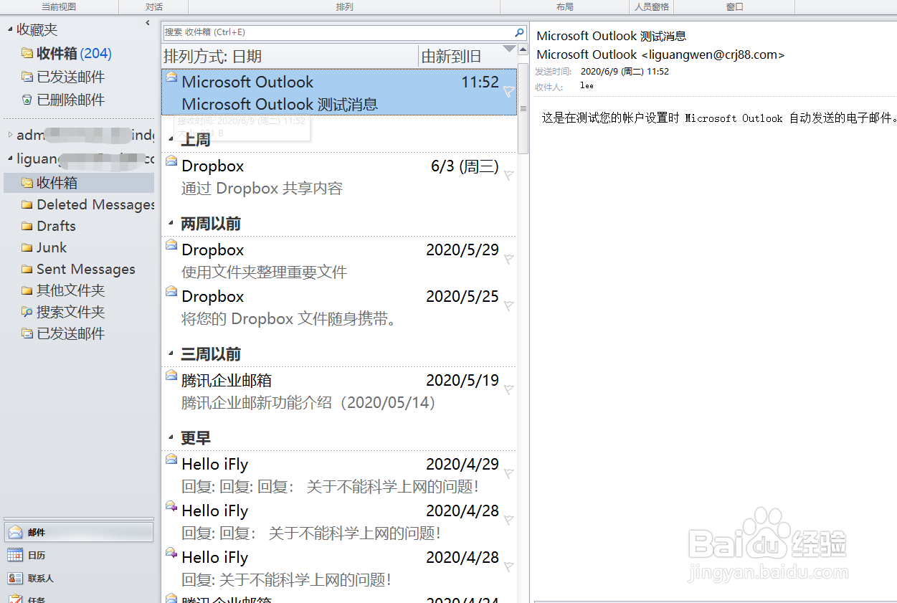
Task: Collapse the 两周以前 message group
Action: pos(171,222)
